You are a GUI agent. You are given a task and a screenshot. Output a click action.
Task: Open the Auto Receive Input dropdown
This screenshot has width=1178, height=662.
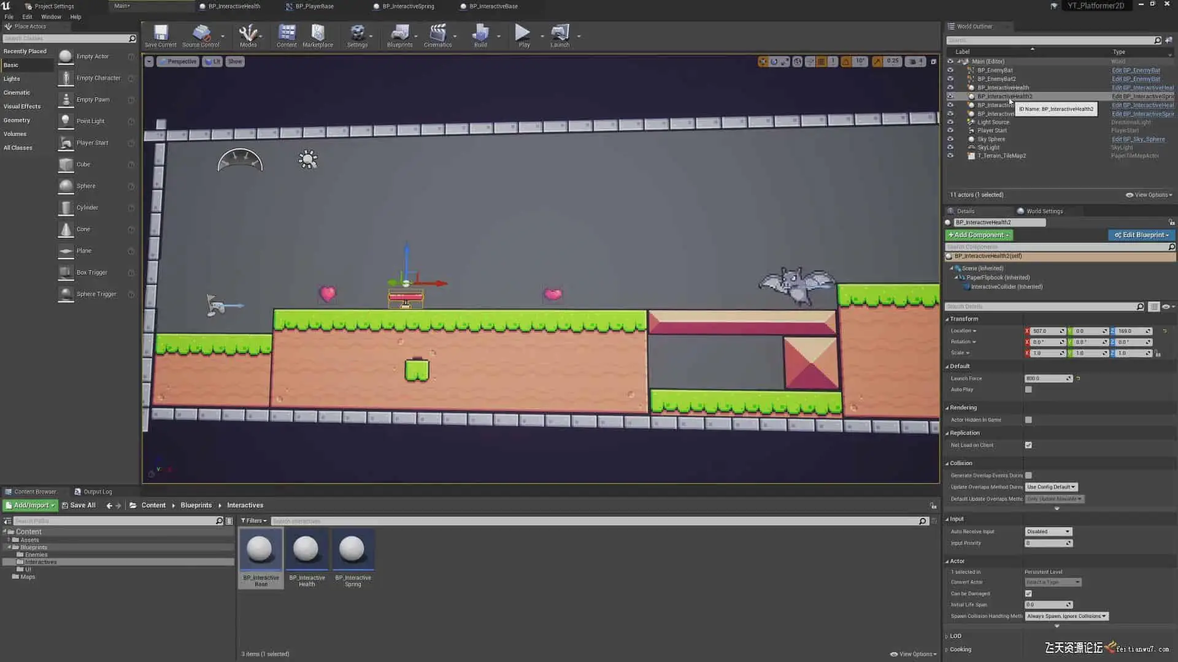(x=1048, y=532)
